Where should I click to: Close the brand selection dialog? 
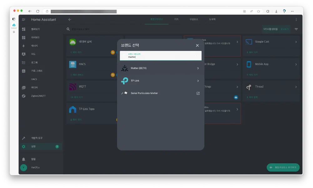[197, 45]
